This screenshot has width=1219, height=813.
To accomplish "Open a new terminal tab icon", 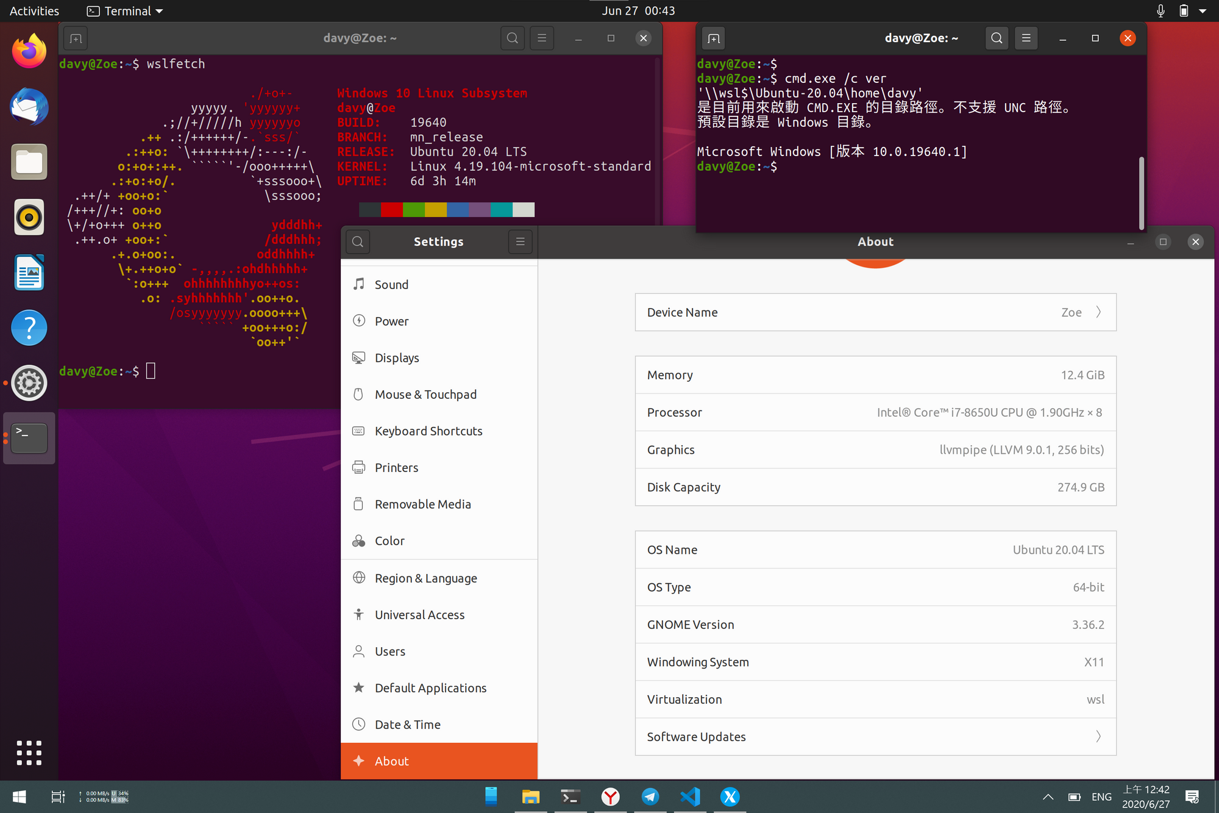I will tap(74, 38).
